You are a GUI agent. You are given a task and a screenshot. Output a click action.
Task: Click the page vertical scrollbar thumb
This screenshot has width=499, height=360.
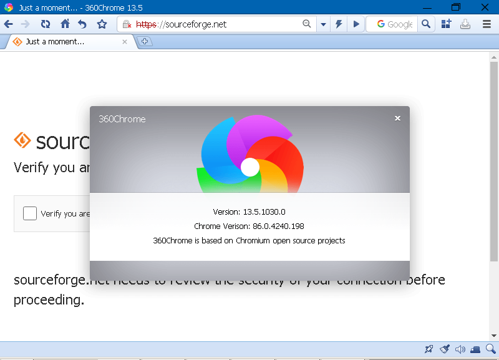click(x=494, y=162)
